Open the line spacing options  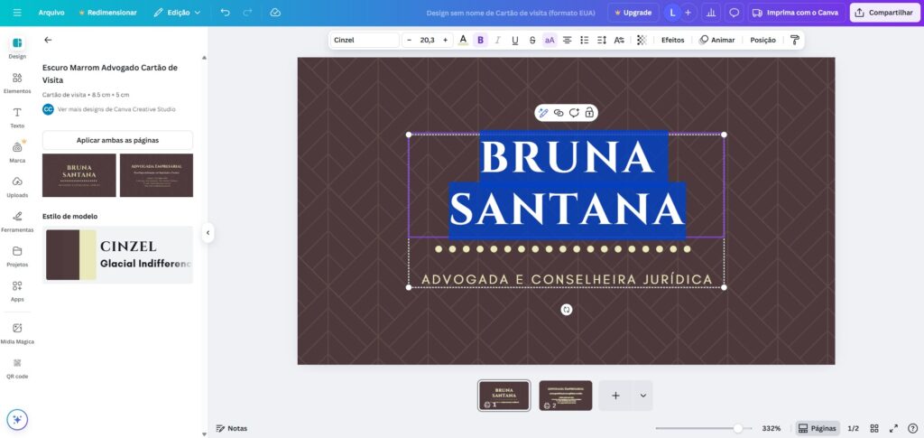(602, 40)
